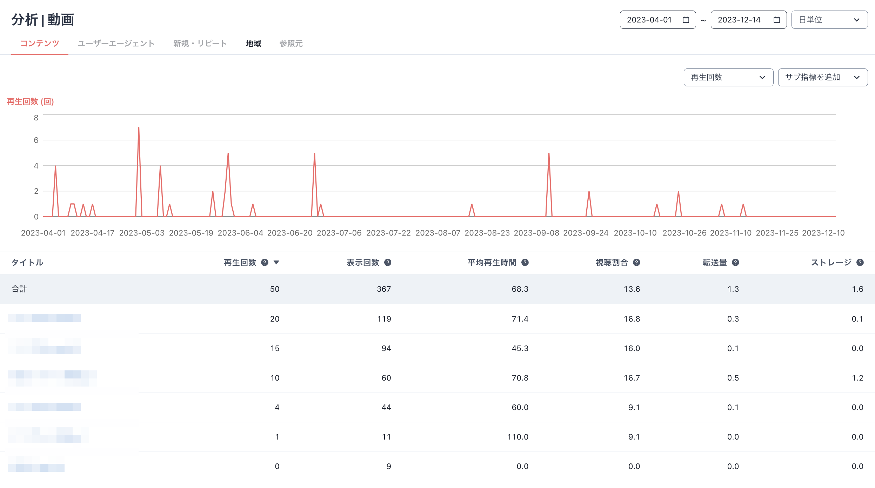Viewport: 875px width, 488px height.
Task: Toggle sort arrow on 再生回数 column
Action: [x=276, y=263]
